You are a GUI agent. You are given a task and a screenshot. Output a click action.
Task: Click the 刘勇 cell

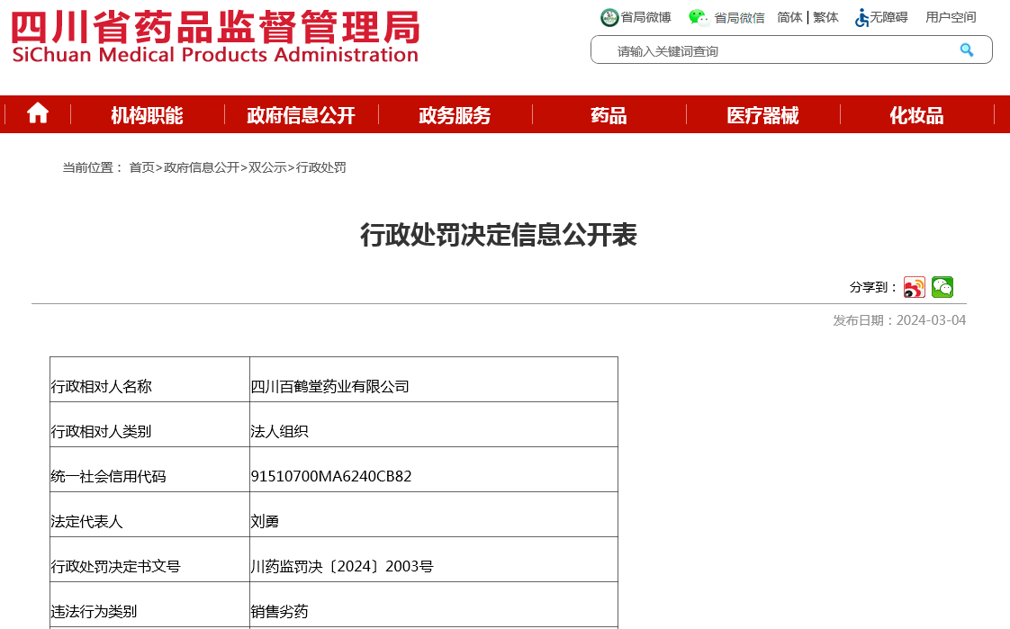434,515
